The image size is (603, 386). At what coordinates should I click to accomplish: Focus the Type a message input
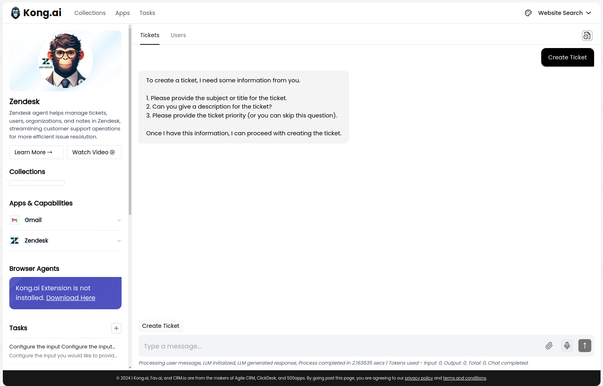341,346
